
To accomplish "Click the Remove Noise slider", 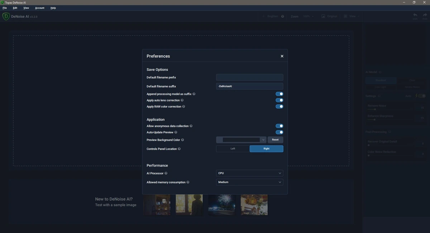I will tap(390, 109).
